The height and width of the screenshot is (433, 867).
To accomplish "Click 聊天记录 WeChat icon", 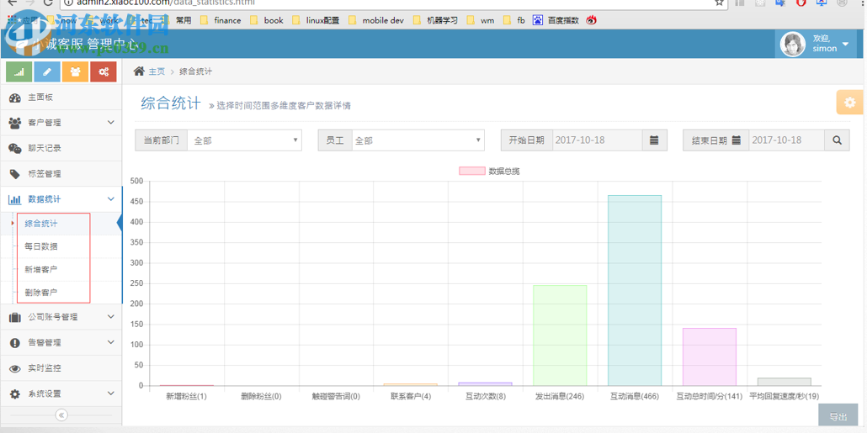I will 15,148.
